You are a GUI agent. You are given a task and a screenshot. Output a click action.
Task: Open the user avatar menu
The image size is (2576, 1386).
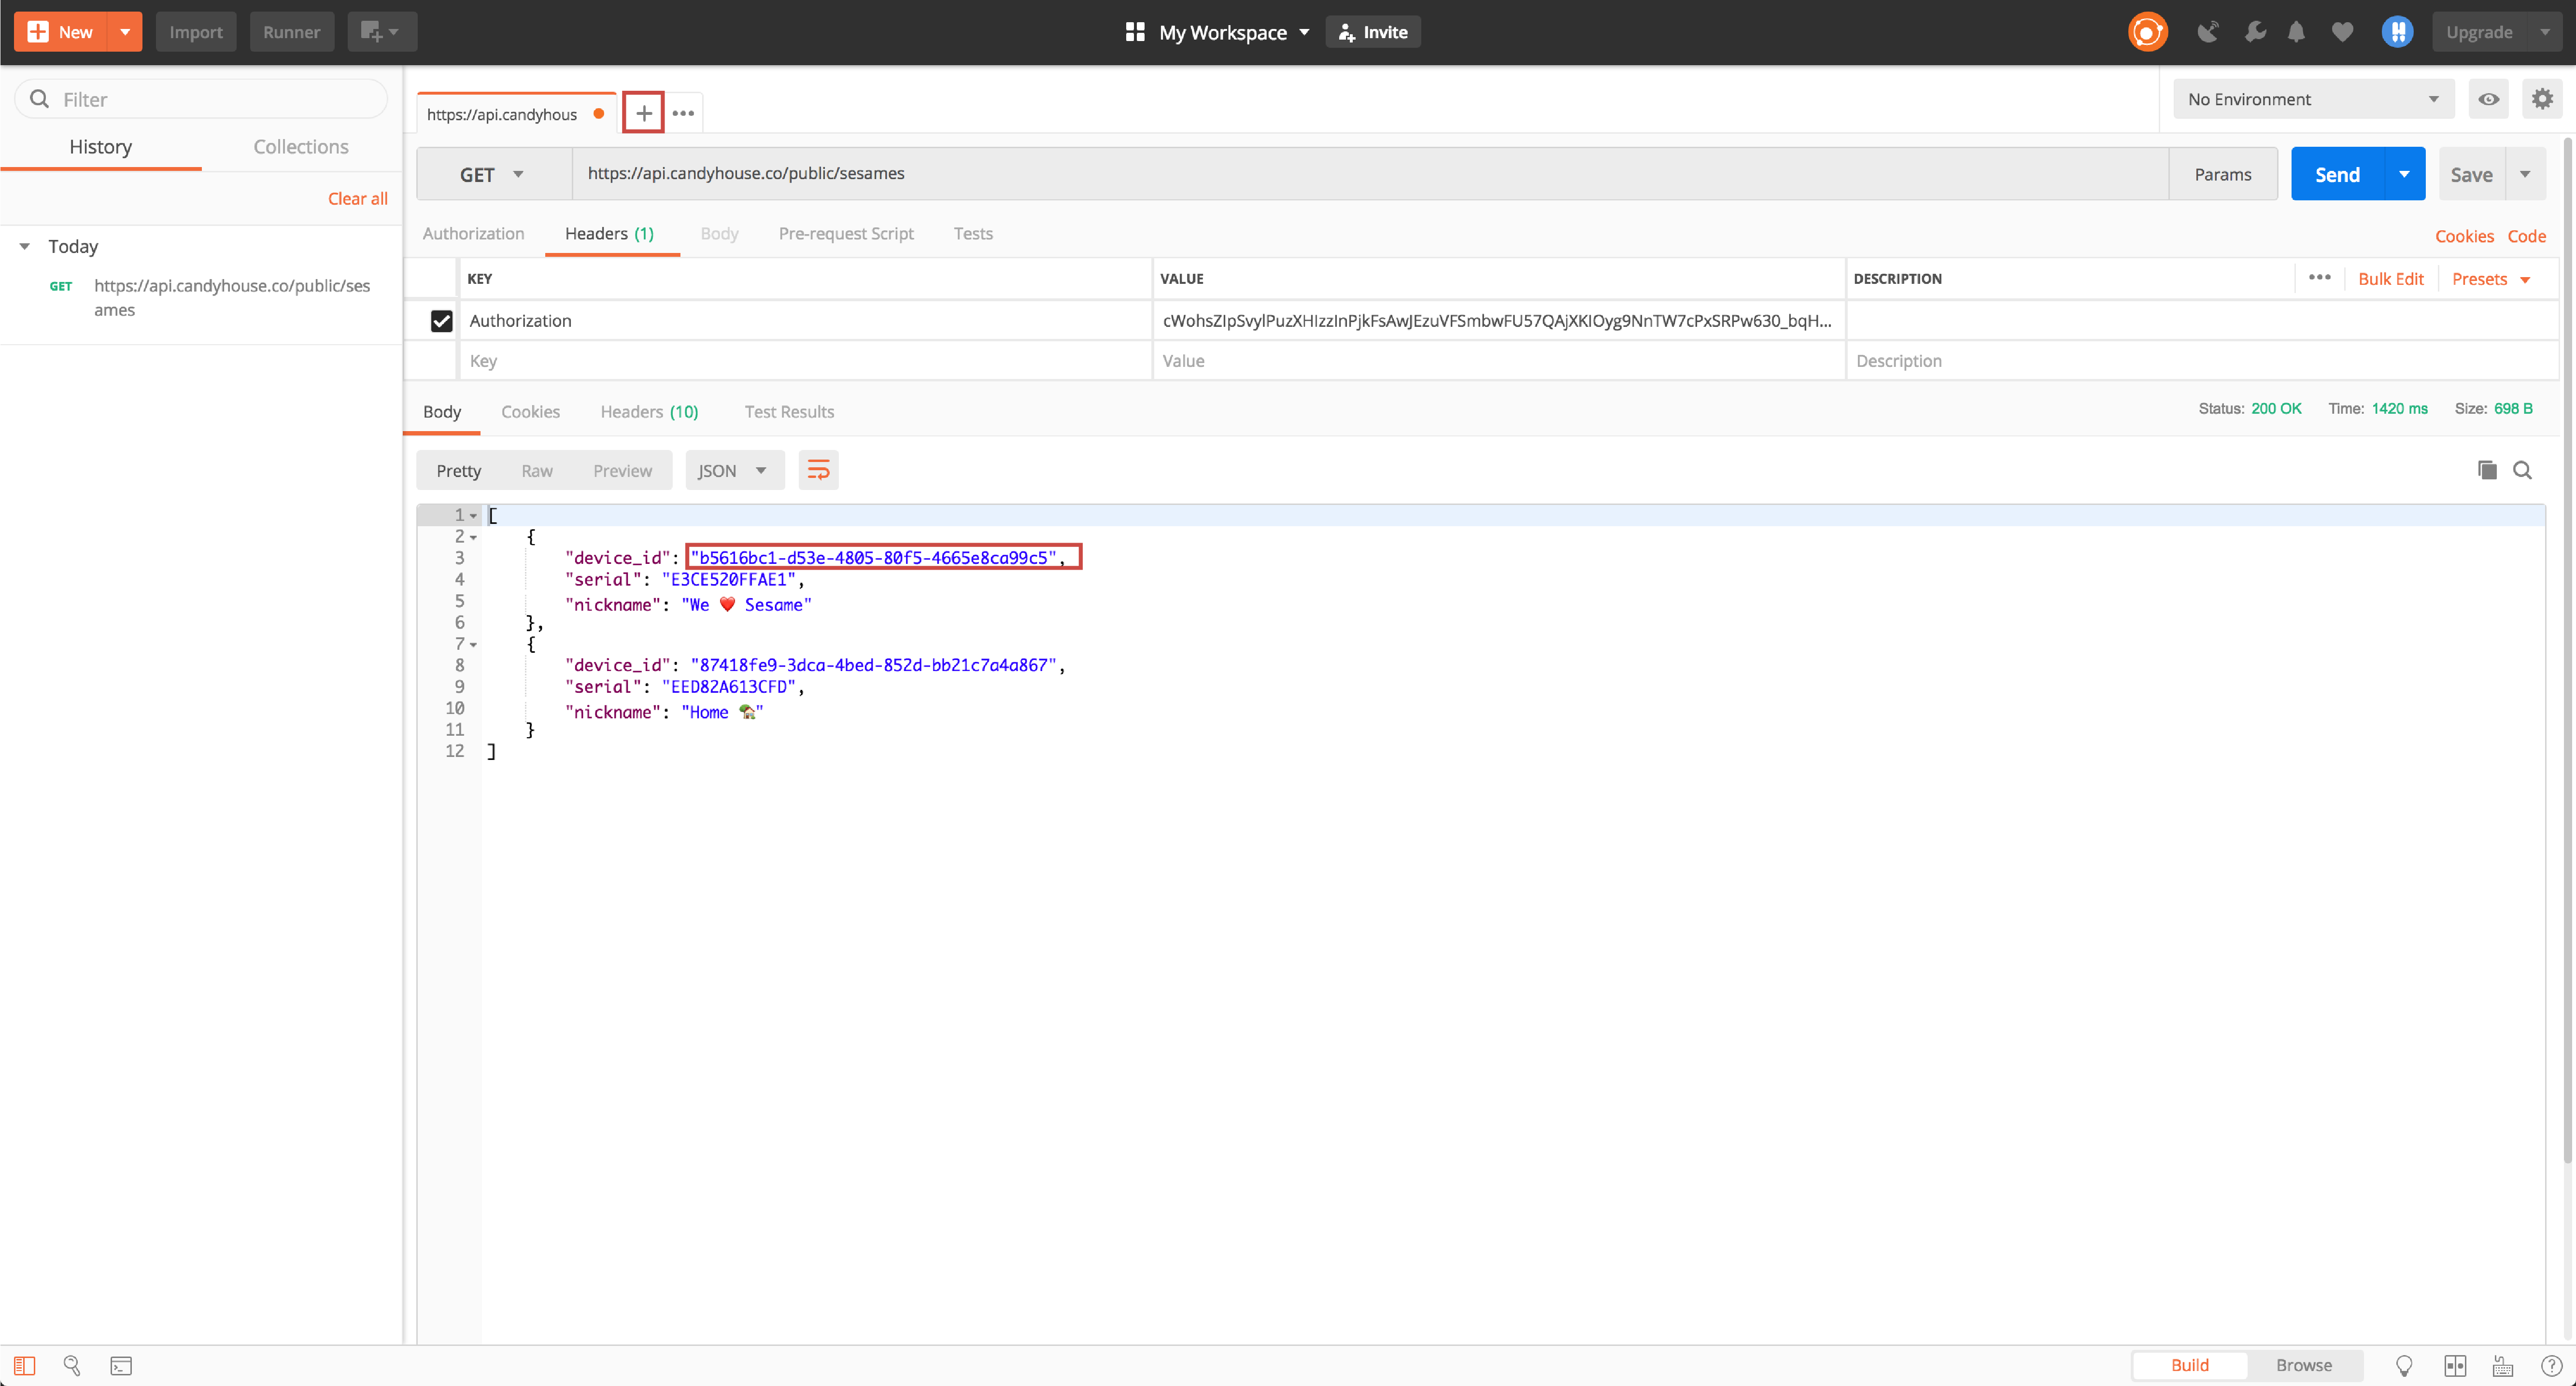(2397, 32)
